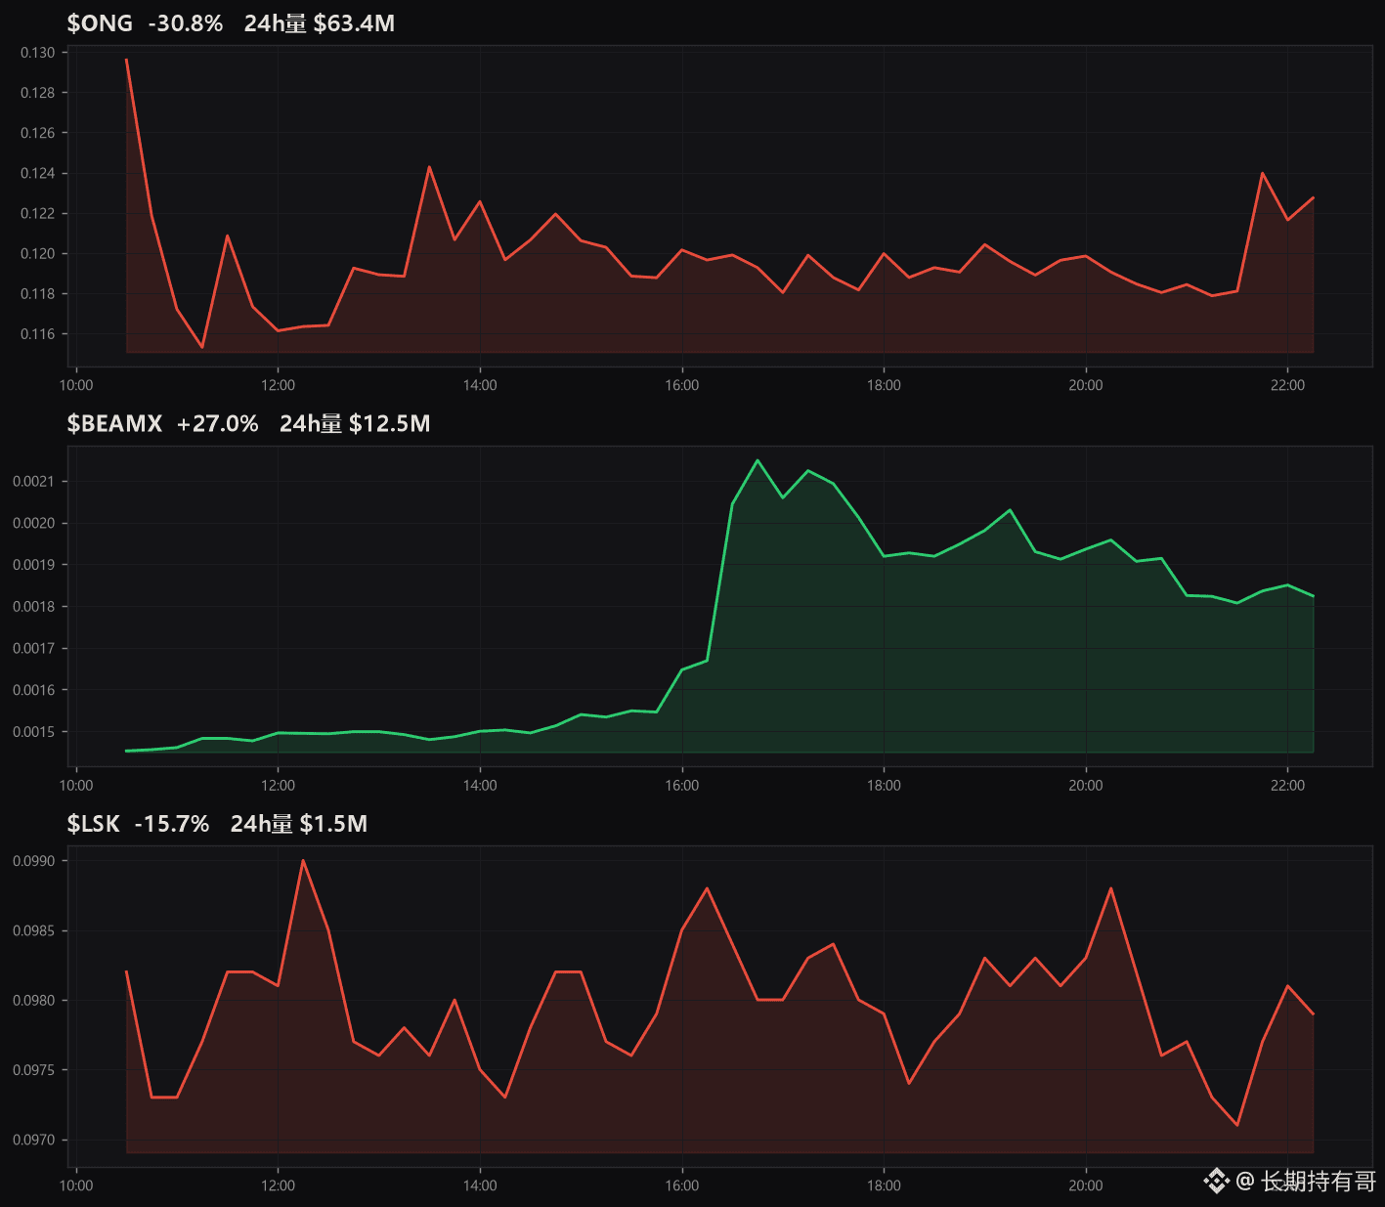Image resolution: width=1385 pixels, height=1207 pixels.
Task: Click the 16:00 label under the $LSK chart
Action: pos(682,1185)
